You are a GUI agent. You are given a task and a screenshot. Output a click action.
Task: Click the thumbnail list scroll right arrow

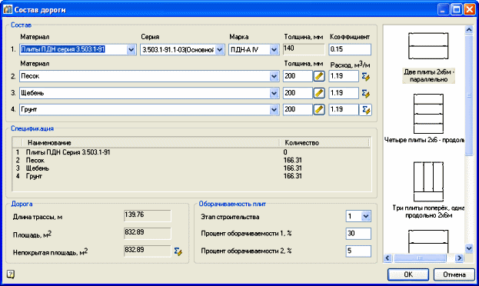click(459, 258)
